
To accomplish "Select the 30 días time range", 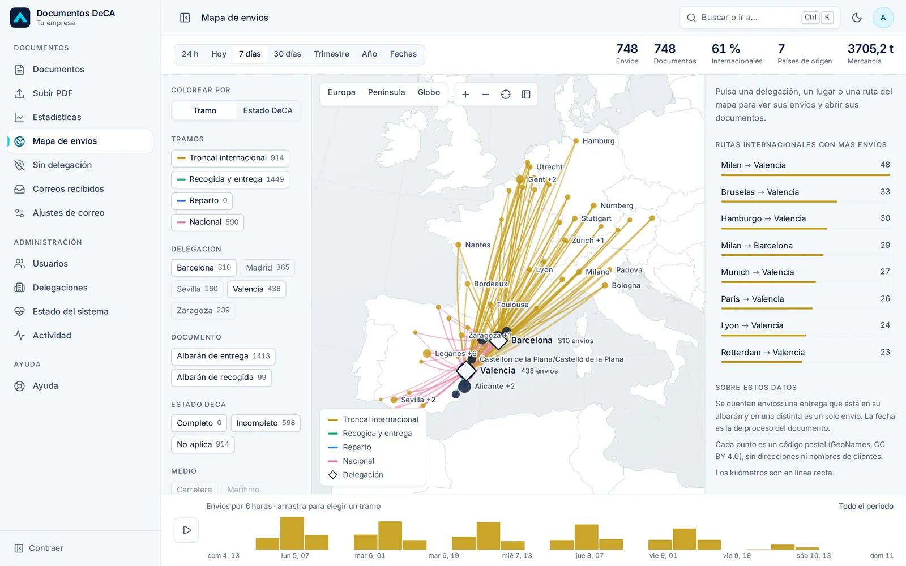I will tap(287, 54).
